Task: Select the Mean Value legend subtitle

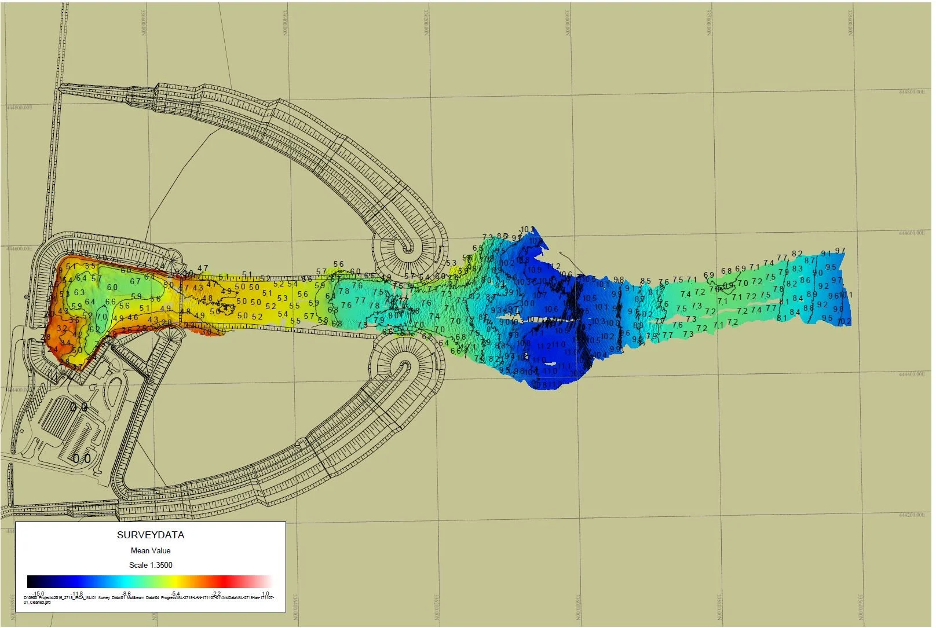Action: (x=151, y=550)
